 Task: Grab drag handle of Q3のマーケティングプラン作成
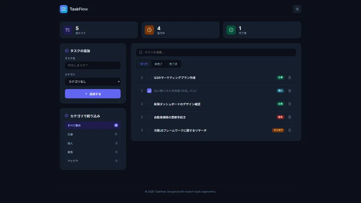[142, 78]
